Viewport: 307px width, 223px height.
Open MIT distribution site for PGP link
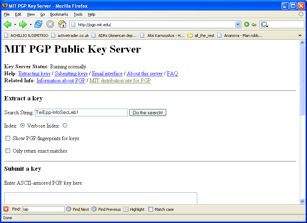coord(120,80)
